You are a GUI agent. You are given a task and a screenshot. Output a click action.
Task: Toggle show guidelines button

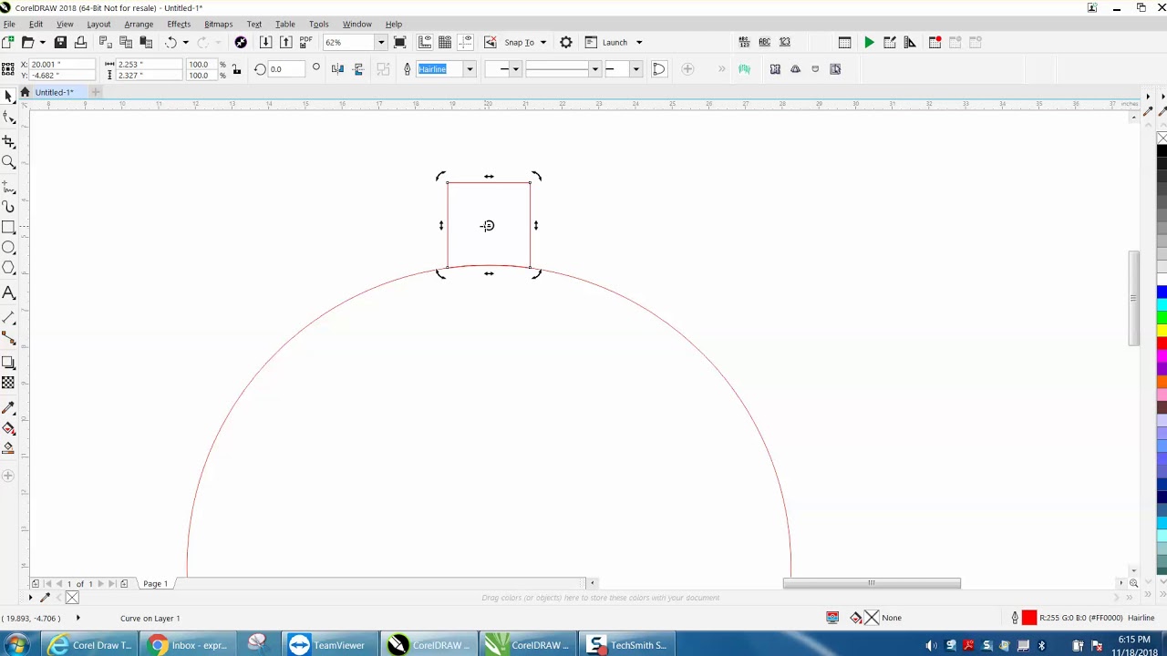click(x=465, y=43)
